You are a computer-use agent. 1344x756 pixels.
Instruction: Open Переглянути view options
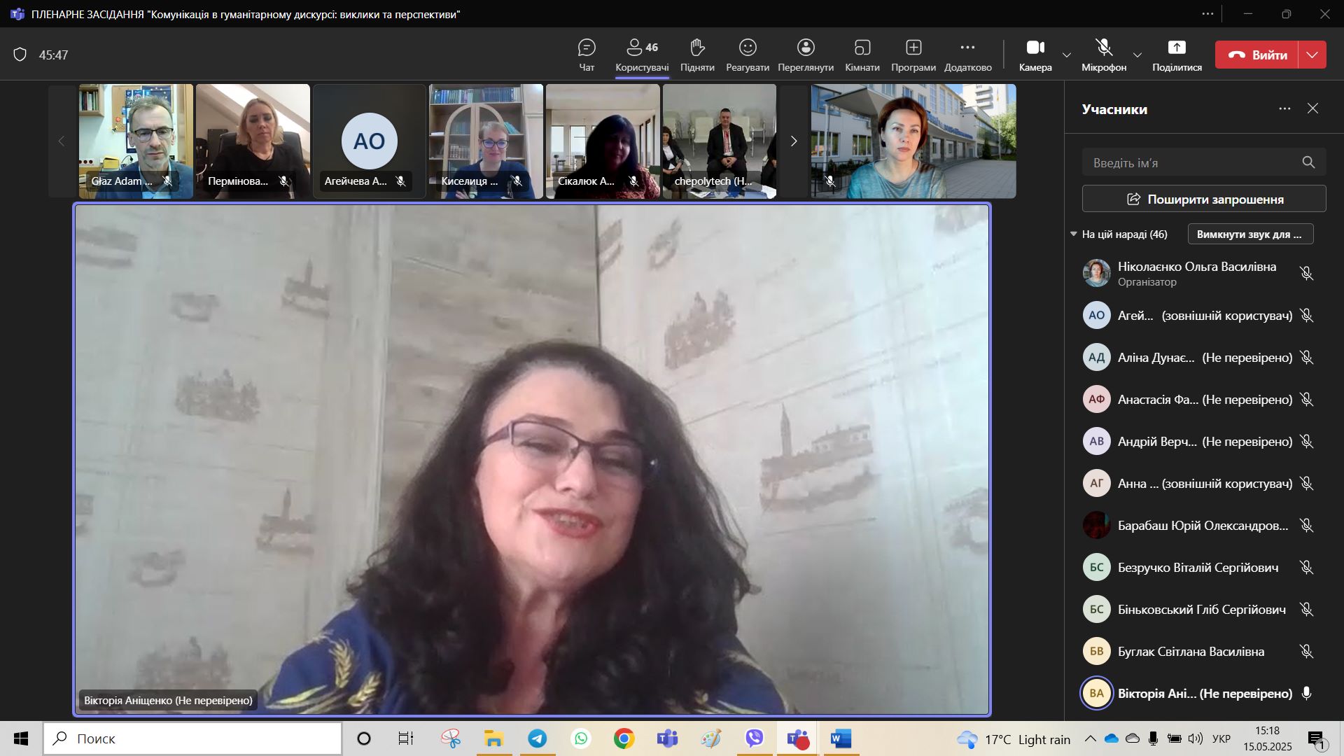tap(805, 55)
